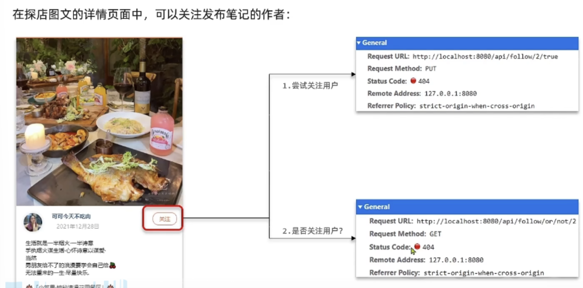Open the restaurant food photo
Screen dimensions: 583x288
click(99, 122)
